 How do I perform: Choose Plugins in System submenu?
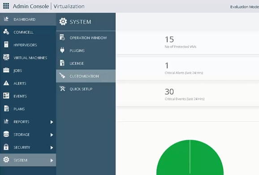point(86,50)
